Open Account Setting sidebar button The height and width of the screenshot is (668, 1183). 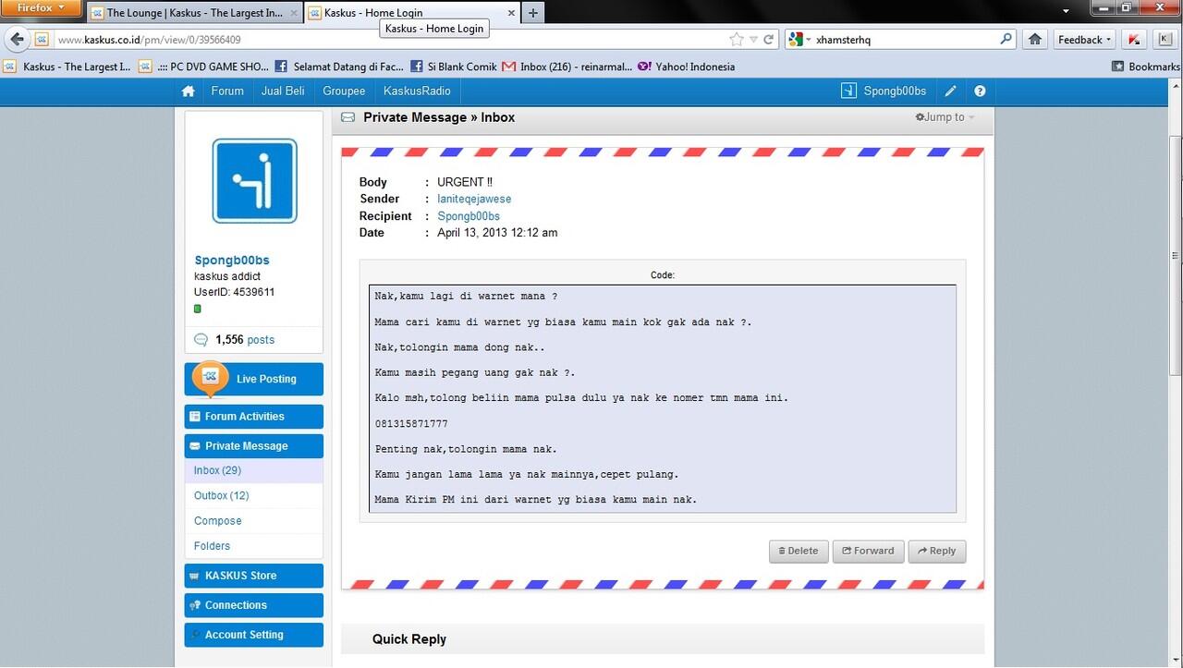point(254,635)
